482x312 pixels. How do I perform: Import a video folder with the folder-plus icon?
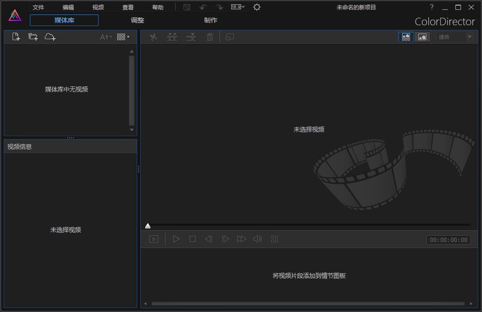click(x=33, y=37)
